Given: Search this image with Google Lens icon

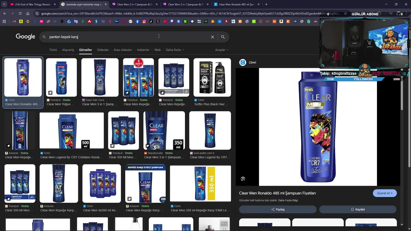Looking at the screenshot, I should [243, 179].
